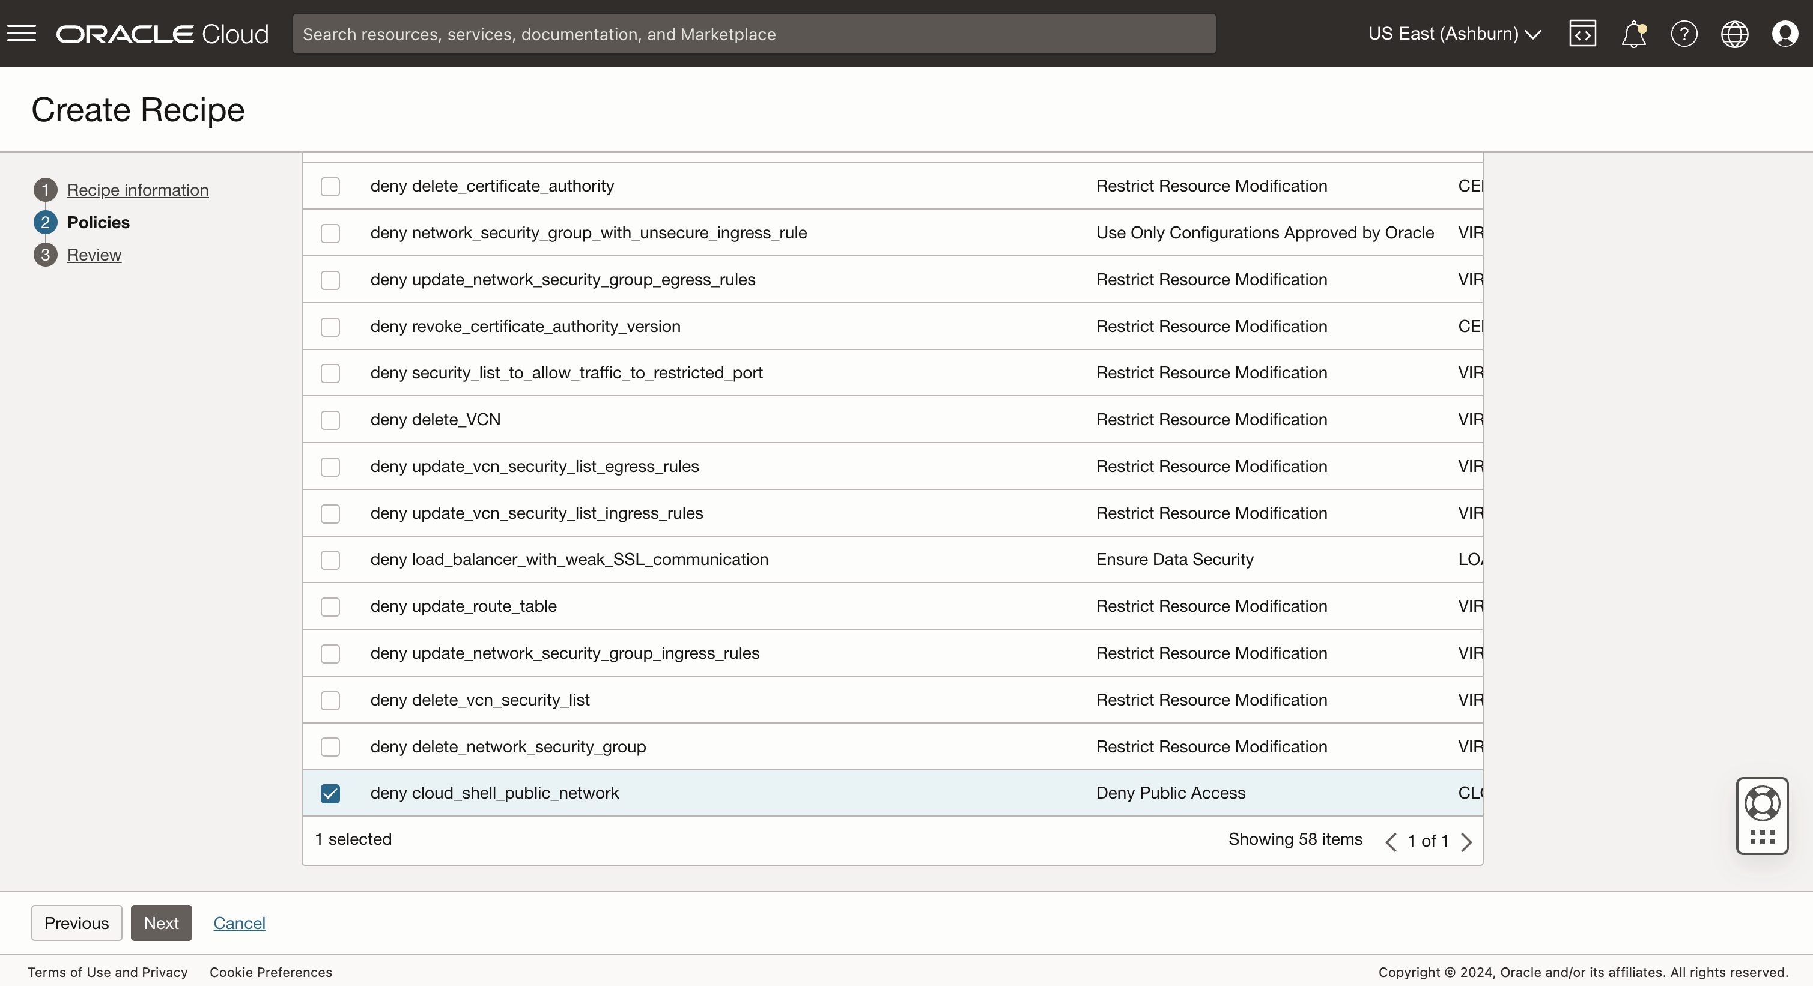Click the Previous button
This screenshot has height=986, width=1813.
(x=77, y=923)
